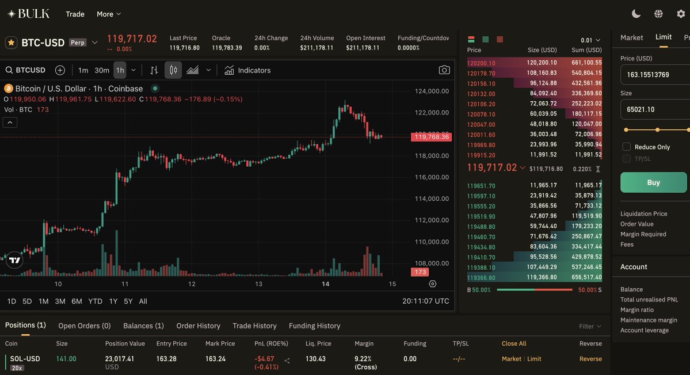Reverse the SOL-USD position
This screenshot has height=375, width=690.
(590, 359)
